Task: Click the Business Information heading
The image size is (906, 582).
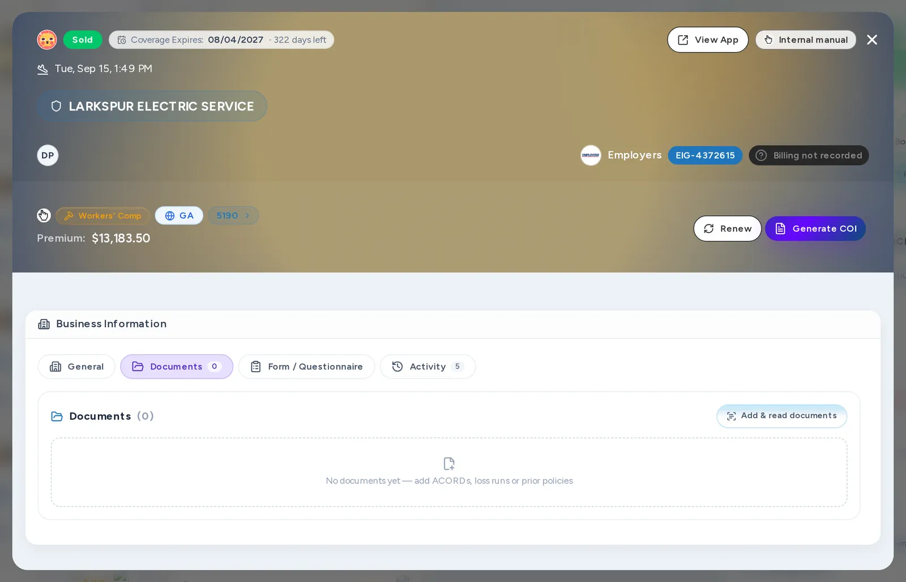Action: pyautogui.click(x=112, y=324)
